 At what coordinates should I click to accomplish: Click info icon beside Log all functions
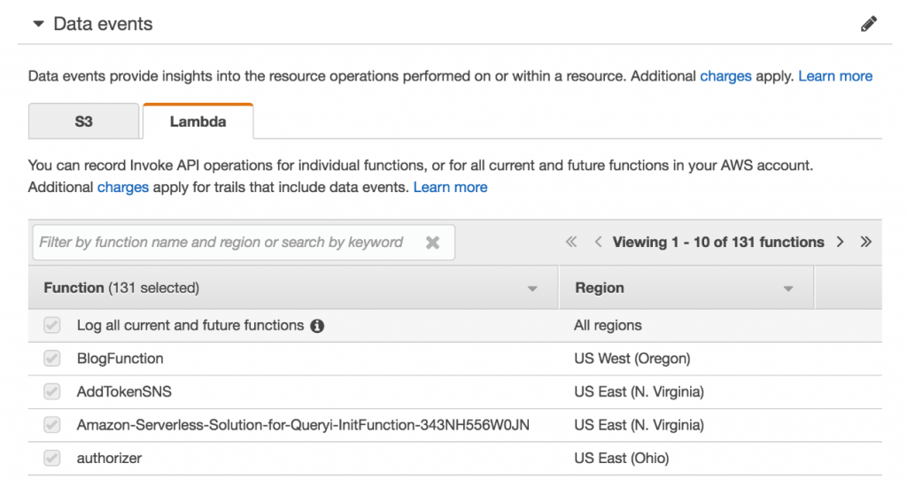click(x=317, y=326)
